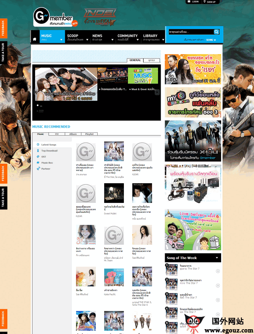This screenshot has height=334, width=254.
Task: Open the Latest Songs clock icon
Action: [x=38, y=144]
